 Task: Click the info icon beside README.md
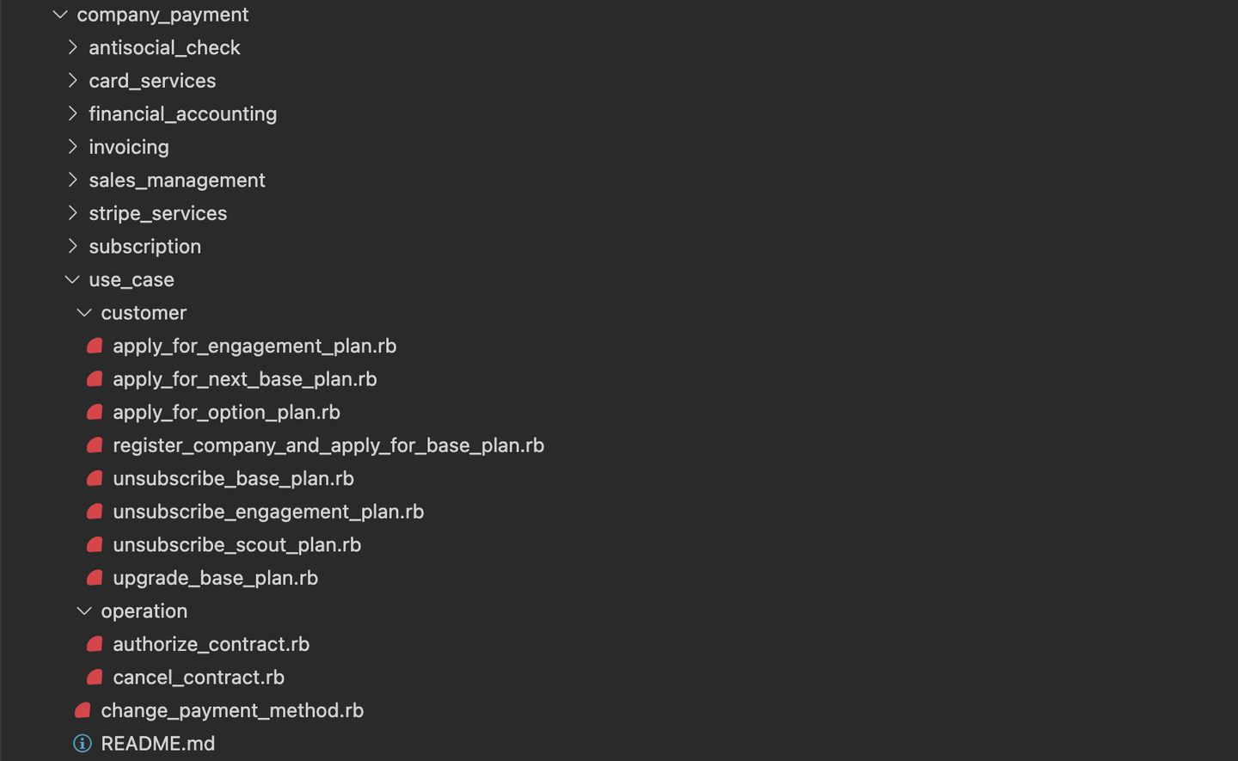coord(83,744)
